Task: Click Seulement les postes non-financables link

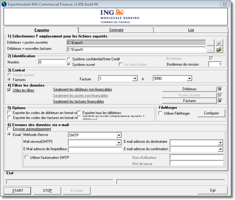Action: click(x=81, y=95)
